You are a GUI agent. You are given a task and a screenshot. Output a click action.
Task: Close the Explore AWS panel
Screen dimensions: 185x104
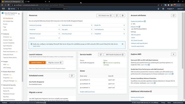173,54
